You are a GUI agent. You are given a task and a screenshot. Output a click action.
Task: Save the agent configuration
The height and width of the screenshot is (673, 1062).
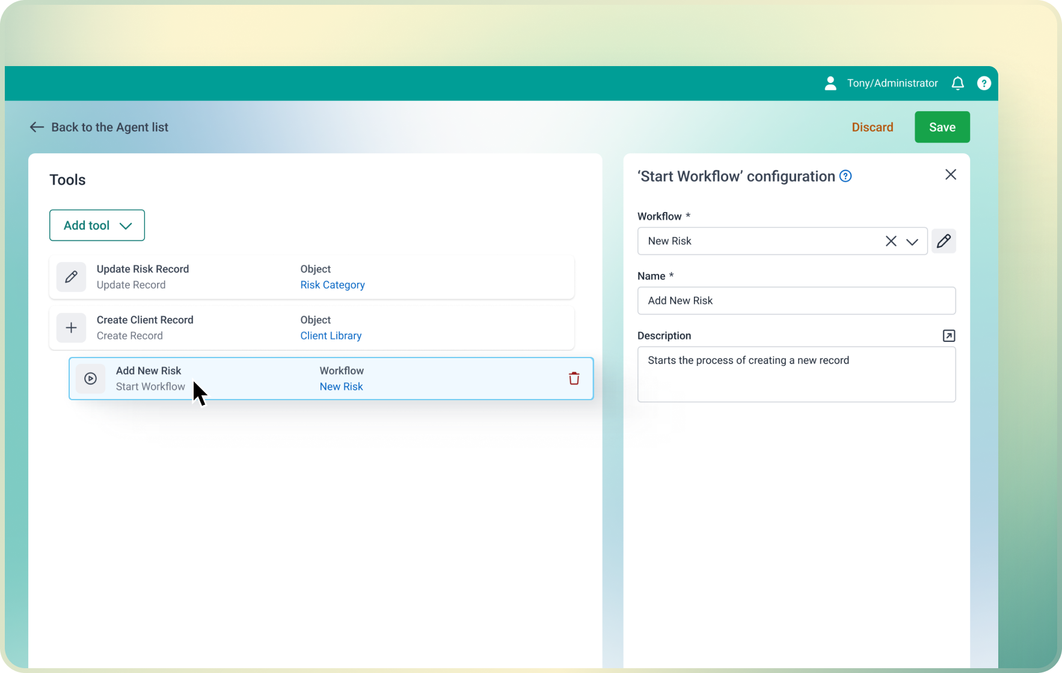click(x=942, y=127)
